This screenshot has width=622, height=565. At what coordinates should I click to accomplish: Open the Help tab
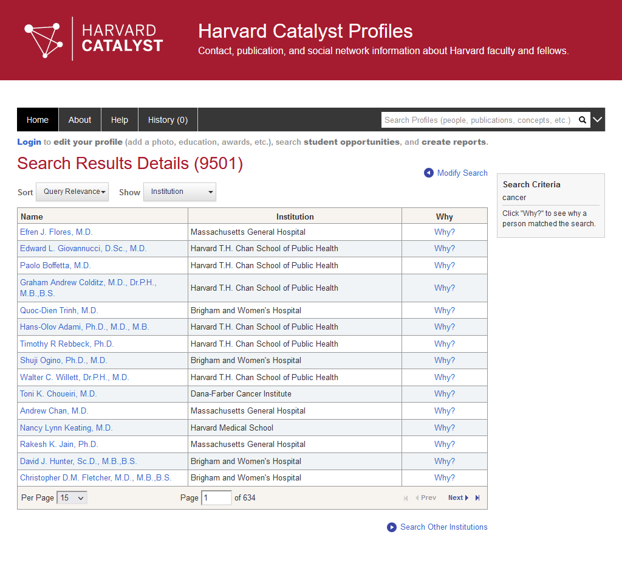point(120,120)
